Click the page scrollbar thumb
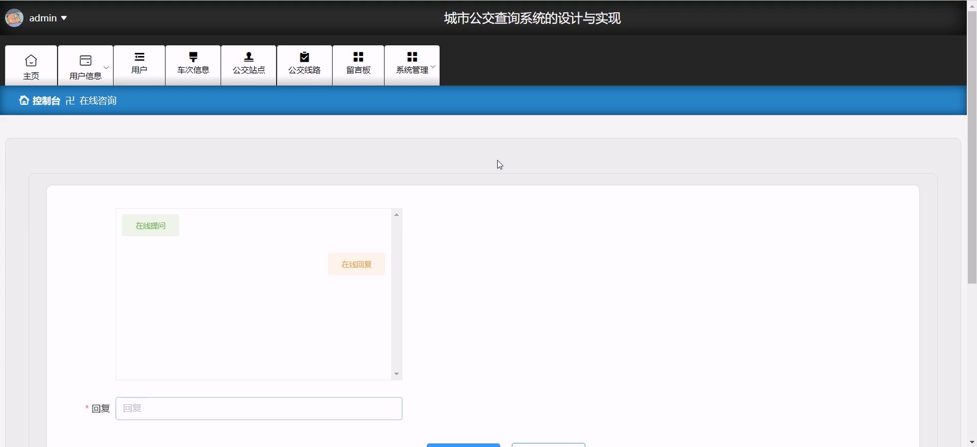This screenshot has width=977, height=447. 972,147
